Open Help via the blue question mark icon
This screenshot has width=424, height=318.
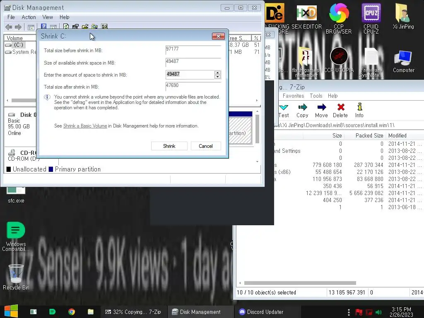[x=43, y=26]
